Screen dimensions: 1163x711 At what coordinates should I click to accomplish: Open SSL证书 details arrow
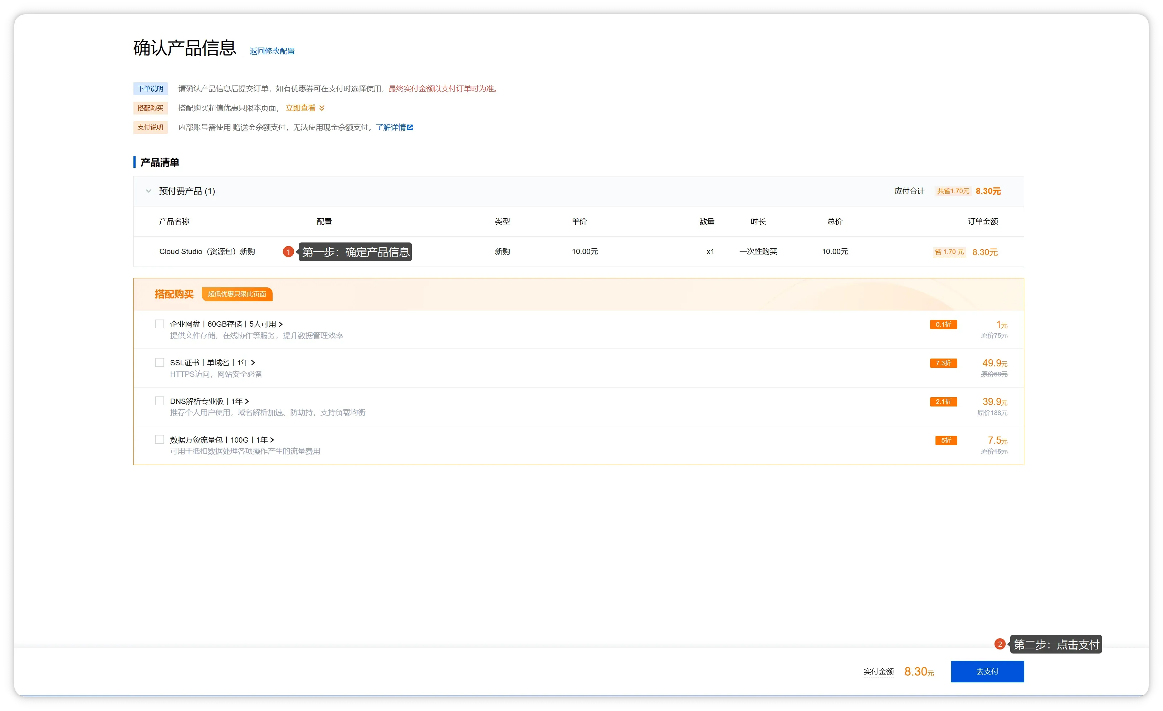tap(253, 362)
